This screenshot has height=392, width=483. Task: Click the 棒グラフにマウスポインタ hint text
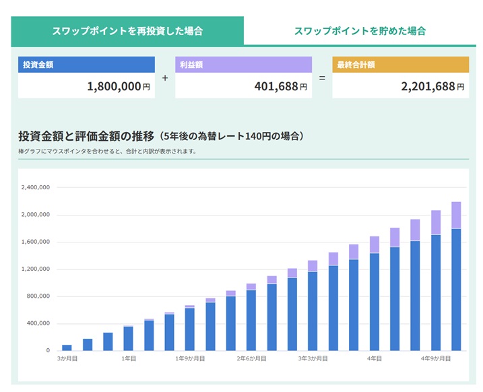click(107, 151)
